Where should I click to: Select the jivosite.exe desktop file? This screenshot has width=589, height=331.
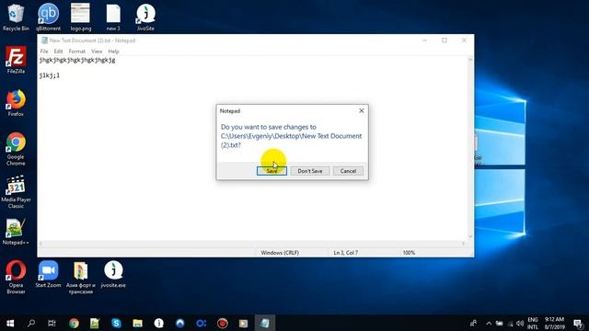[x=113, y=274]
